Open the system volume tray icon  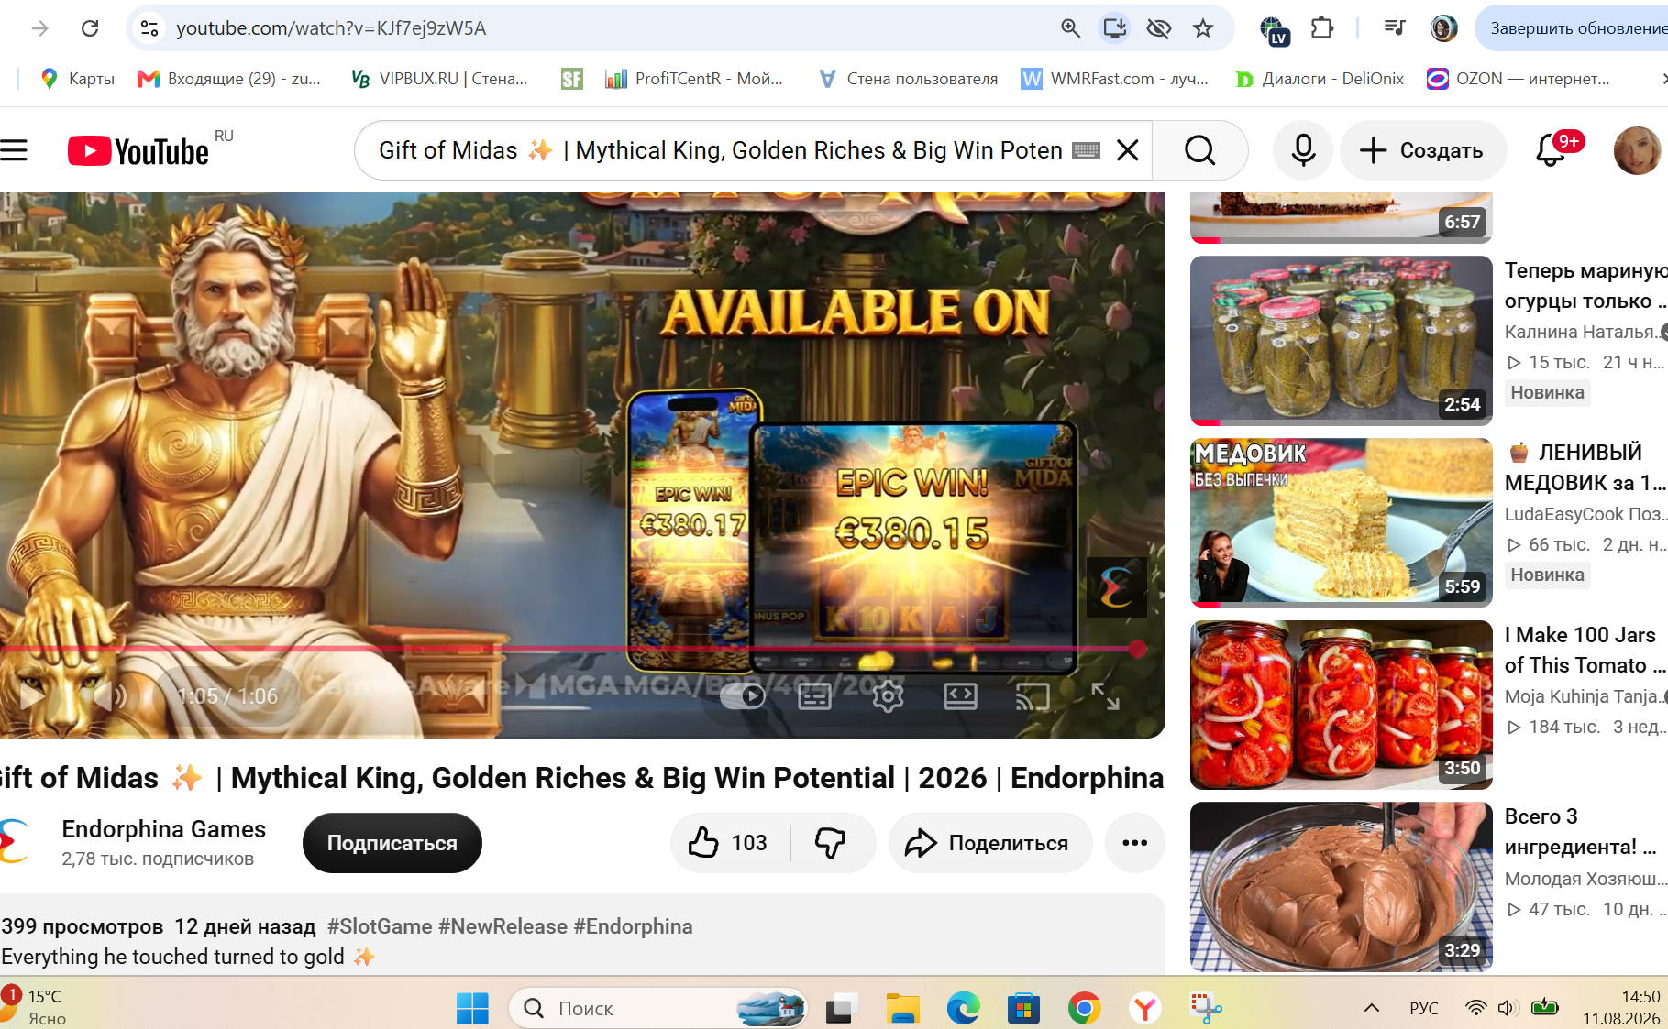1508,1008
